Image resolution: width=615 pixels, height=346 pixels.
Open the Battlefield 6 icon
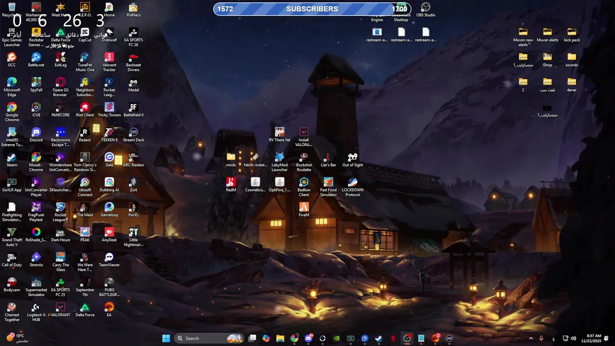point(134,110)
